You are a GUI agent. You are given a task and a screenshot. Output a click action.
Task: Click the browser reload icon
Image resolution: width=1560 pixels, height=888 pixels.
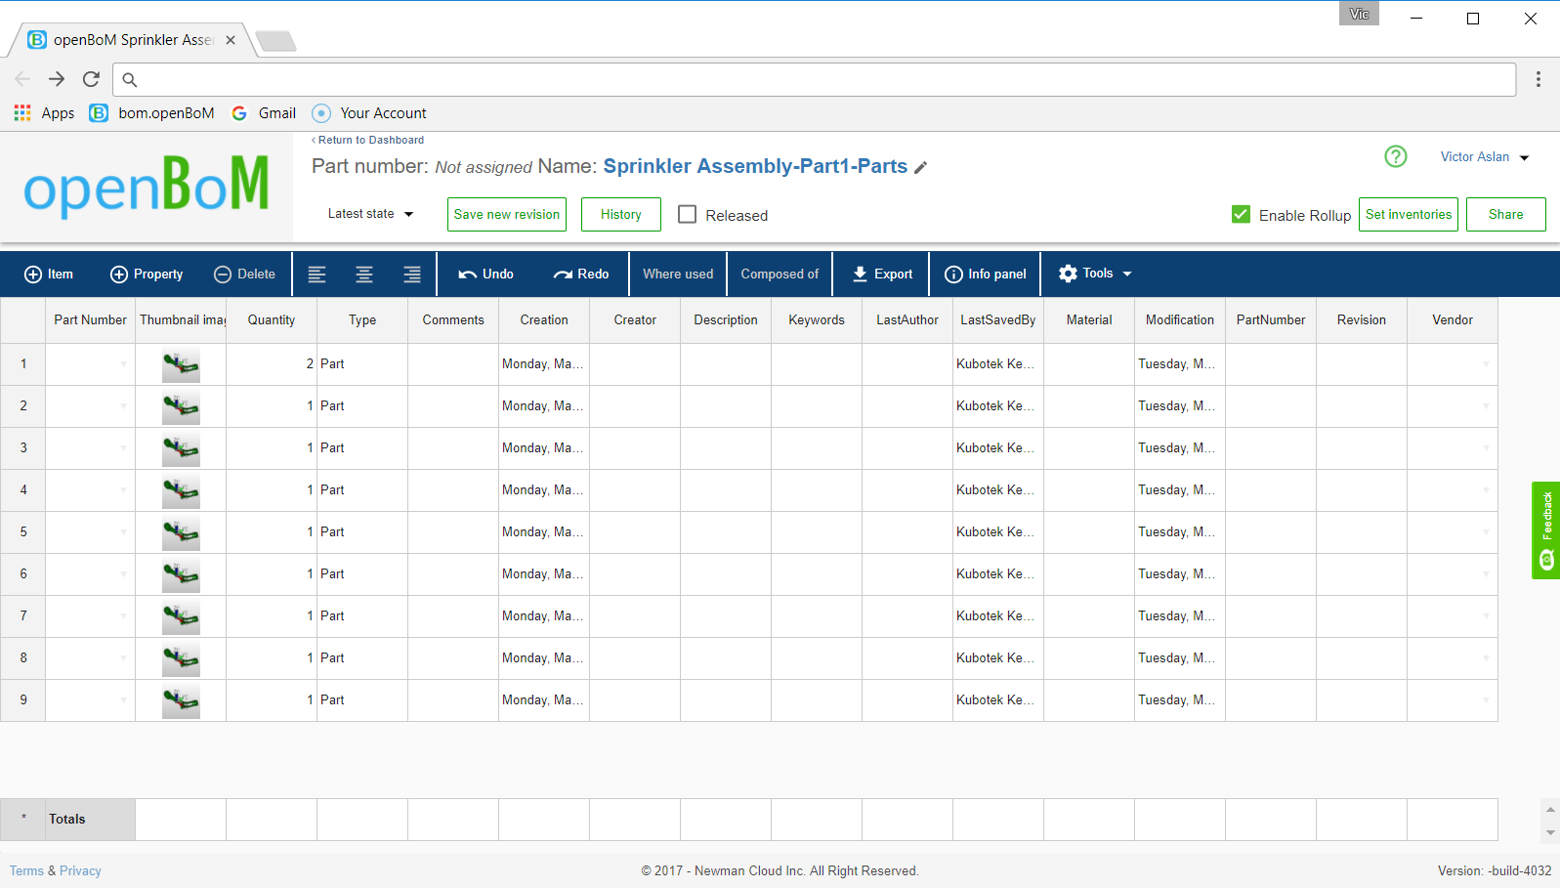point(91,79)
